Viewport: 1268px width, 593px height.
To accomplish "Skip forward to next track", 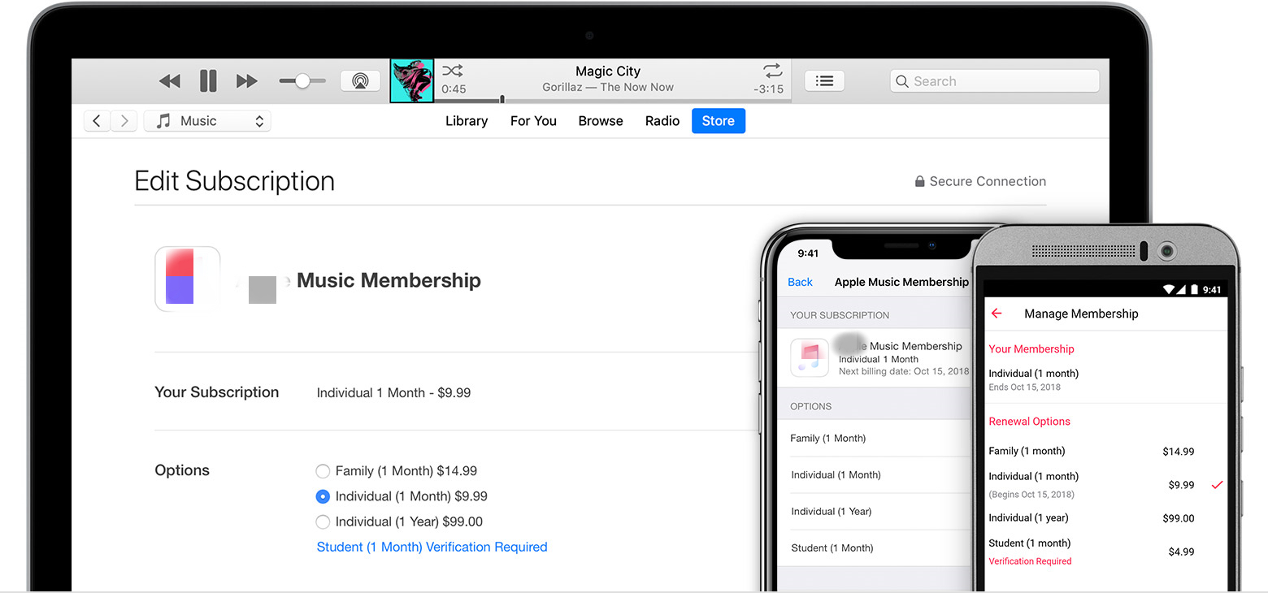I will pyautogui.click(x=247, y=81).
